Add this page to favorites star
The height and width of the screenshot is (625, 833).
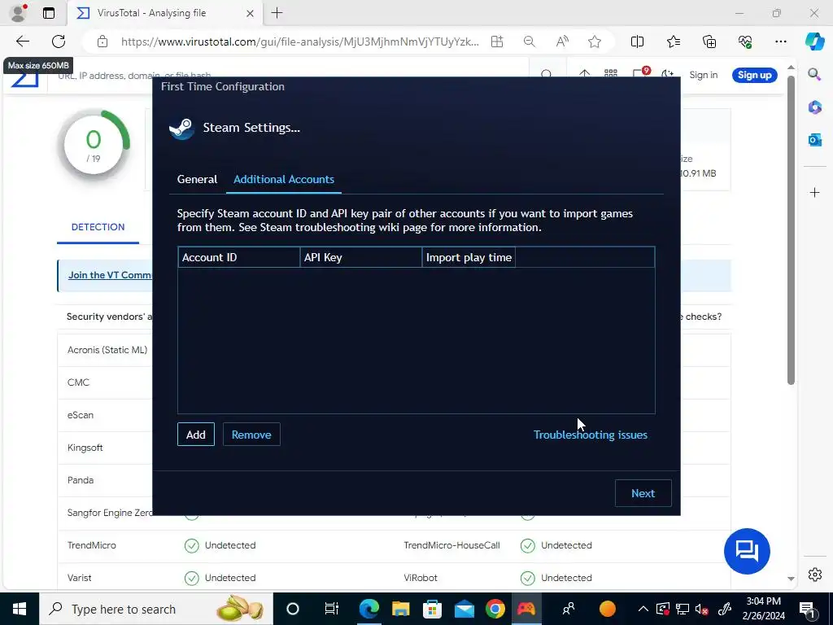point(595,42)
